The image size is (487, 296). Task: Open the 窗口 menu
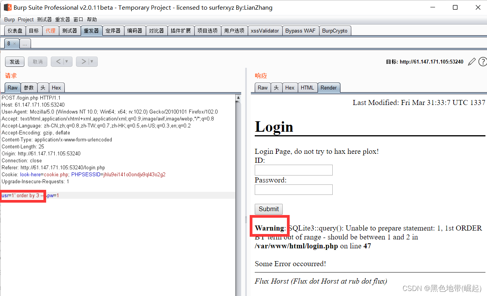click(x=78, y=19)
